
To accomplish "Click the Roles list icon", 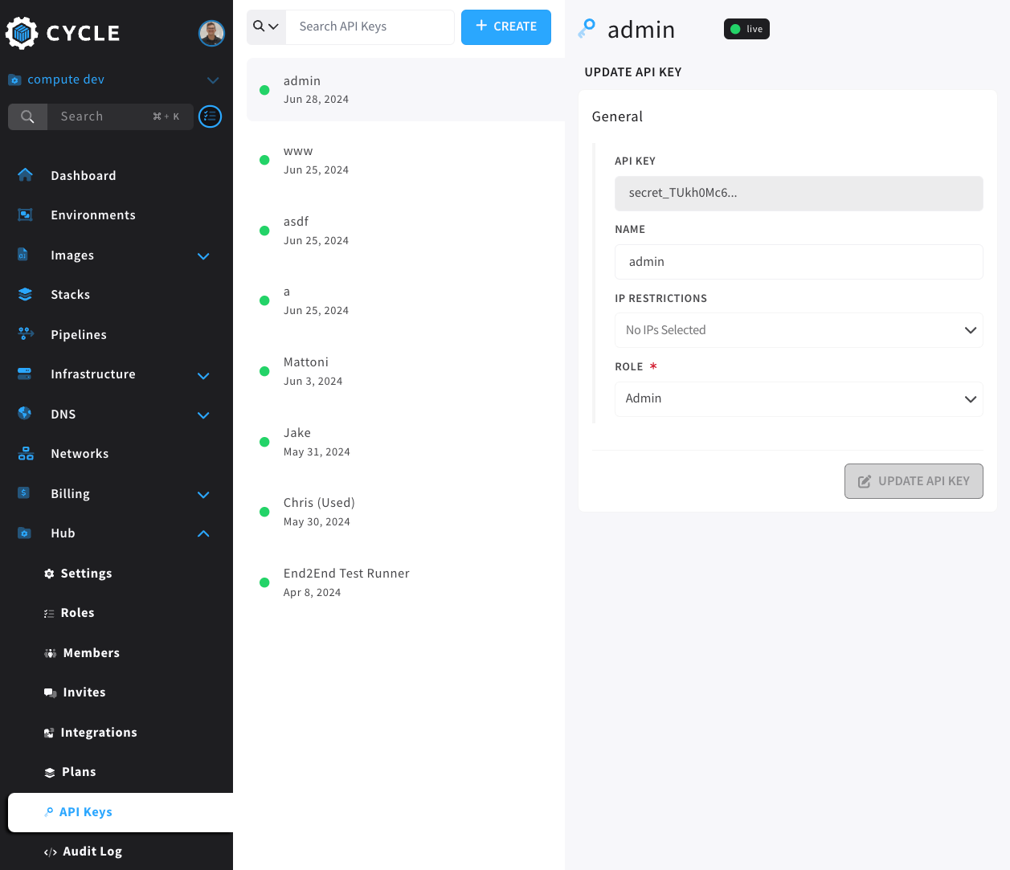I will pyautogui.click(x=49, y=613).
